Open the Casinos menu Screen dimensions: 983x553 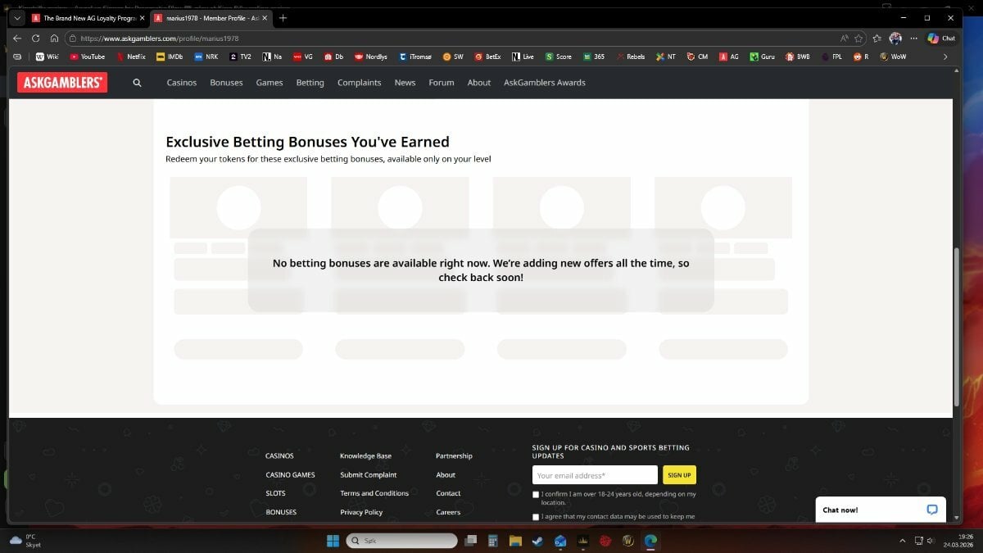181,83
